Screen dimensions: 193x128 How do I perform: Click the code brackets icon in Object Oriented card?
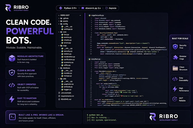pos(12,85)
